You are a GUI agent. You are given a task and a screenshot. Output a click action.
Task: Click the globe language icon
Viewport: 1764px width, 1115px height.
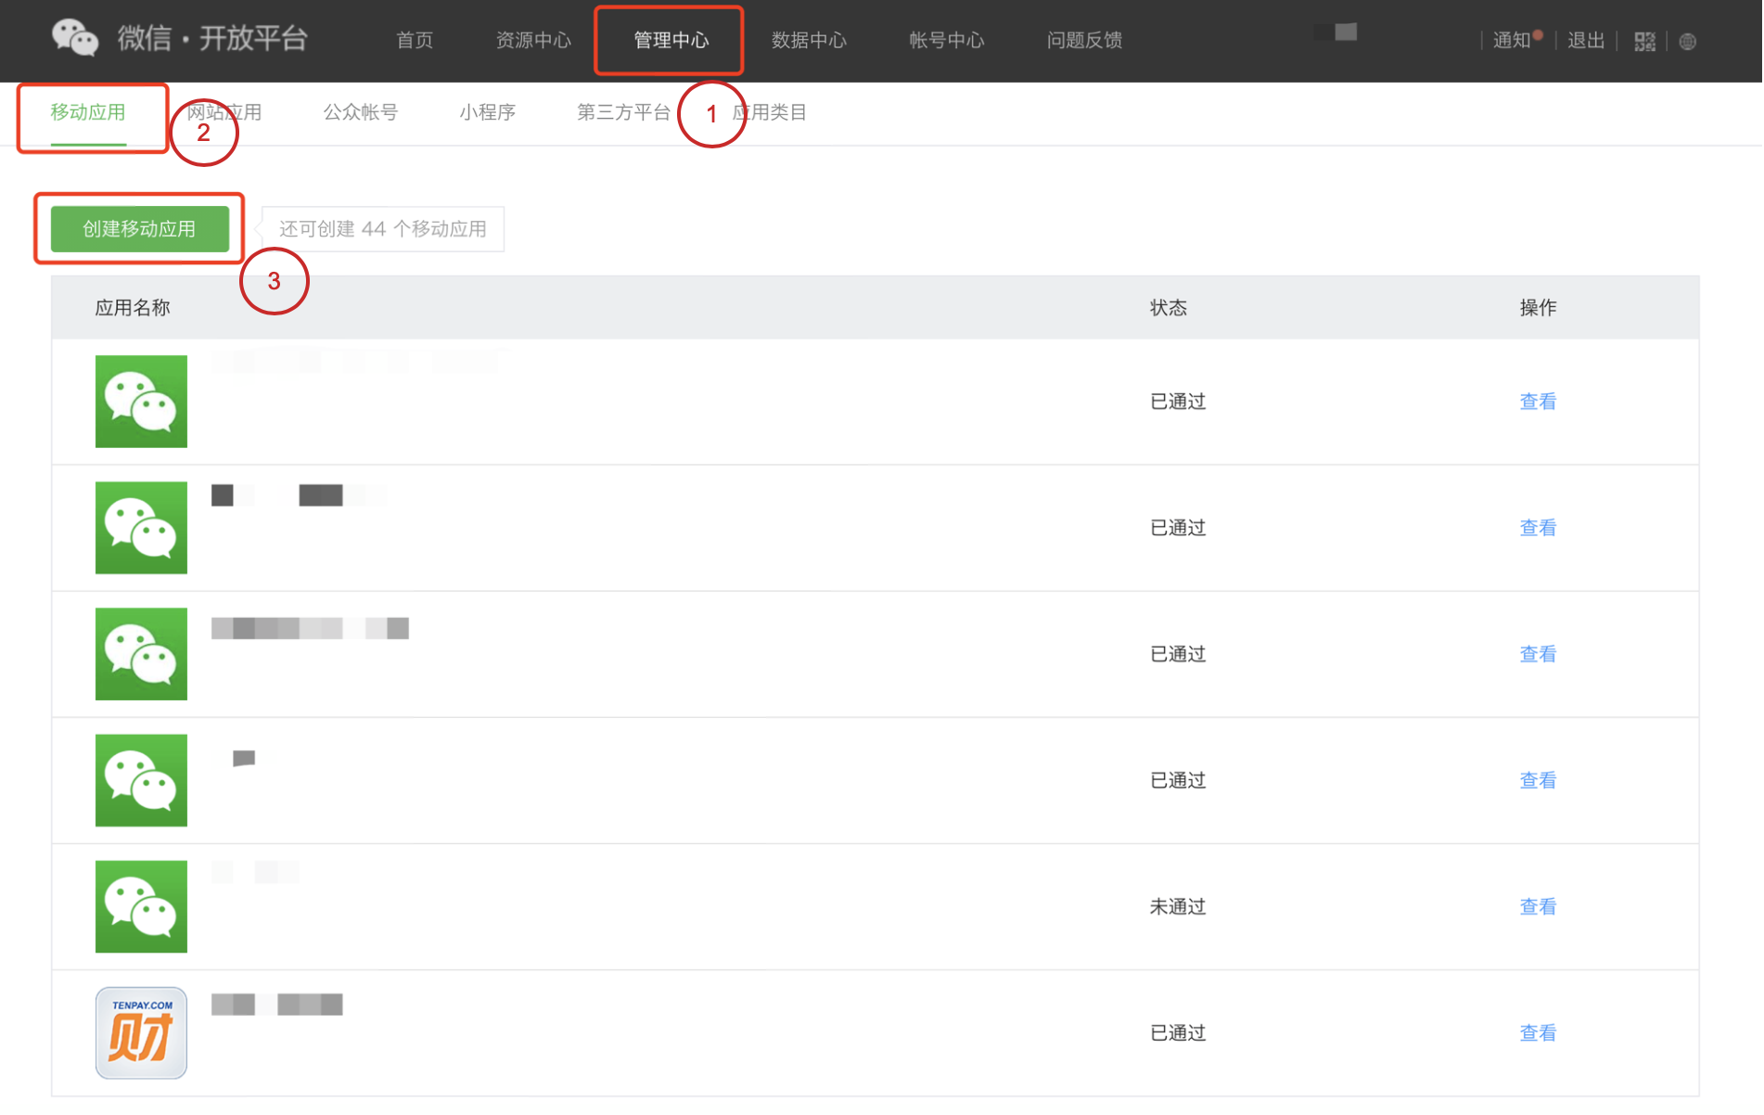(x=1688, y=41)
